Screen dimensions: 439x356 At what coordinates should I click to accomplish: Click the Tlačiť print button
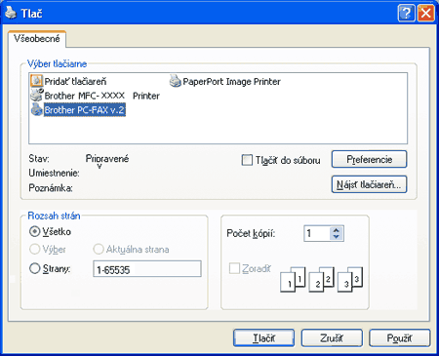(263, 338)
